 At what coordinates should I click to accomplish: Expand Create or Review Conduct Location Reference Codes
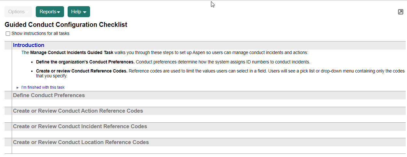point(81,142)
